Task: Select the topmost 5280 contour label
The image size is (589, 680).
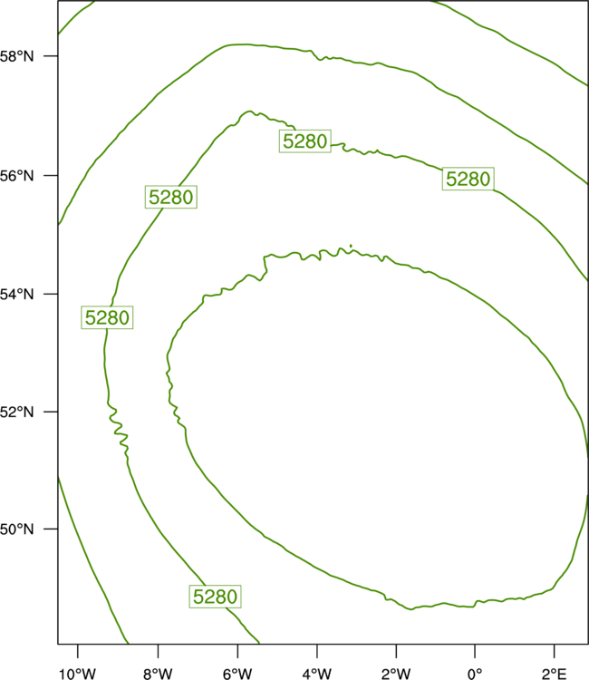Action: point(305,141)
